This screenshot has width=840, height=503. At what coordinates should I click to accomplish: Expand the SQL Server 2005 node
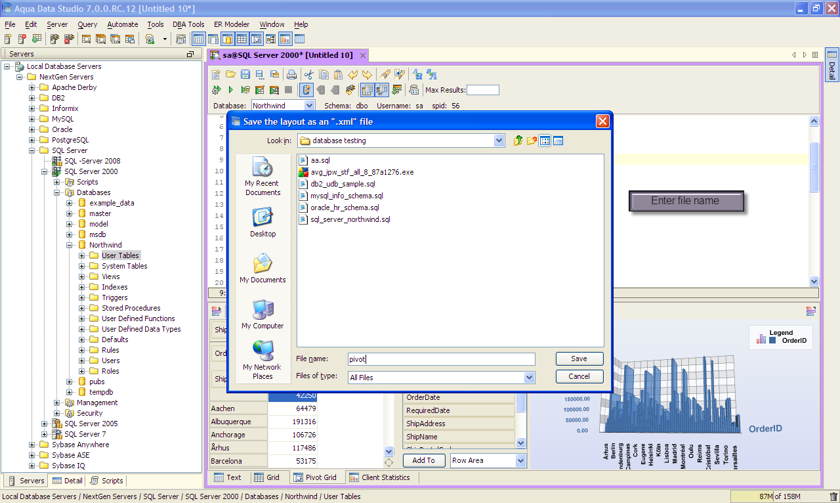tap(45, 424)
